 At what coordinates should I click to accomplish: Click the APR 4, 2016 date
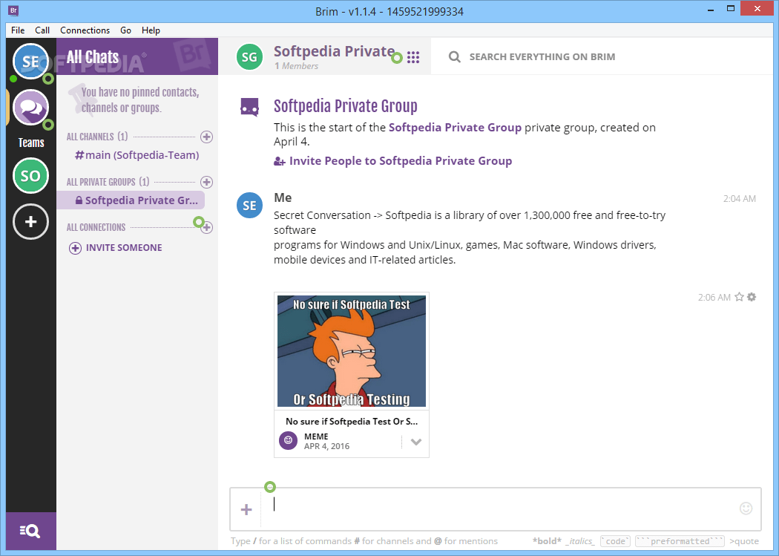[327, 446]
